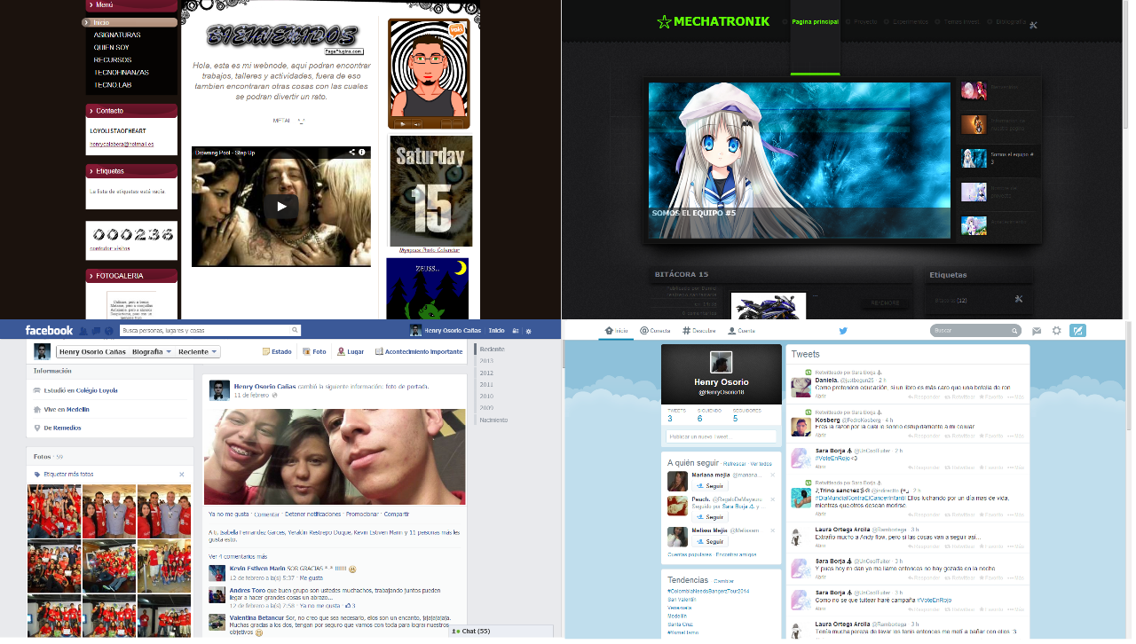Open the Reciente dropdown
This screenshot has width=1136, height=644.
click(x=197, y=352)
